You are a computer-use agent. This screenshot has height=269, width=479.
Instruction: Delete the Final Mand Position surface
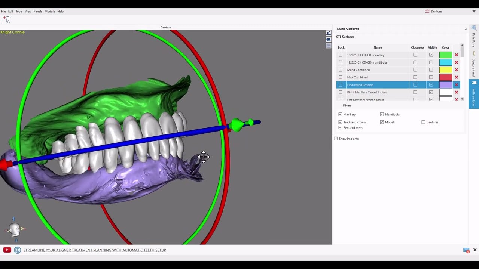[x=456, y=85]
